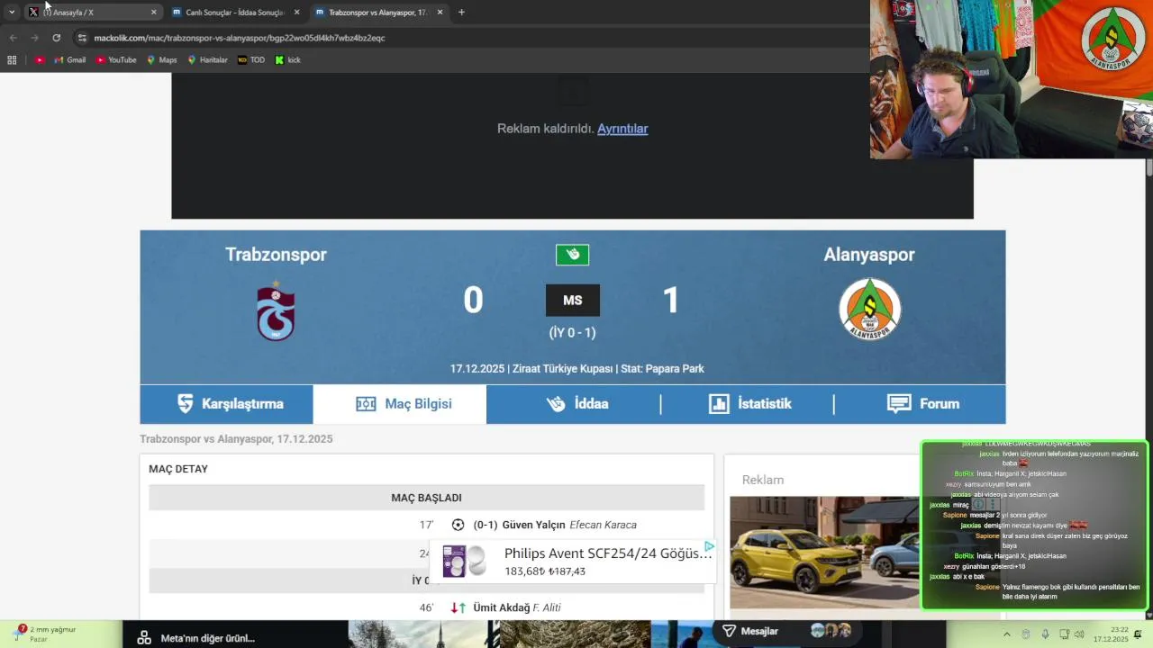Open the Maps bookmark
This screenshot has width=1153, height=648.
click(x=162, y=60)
